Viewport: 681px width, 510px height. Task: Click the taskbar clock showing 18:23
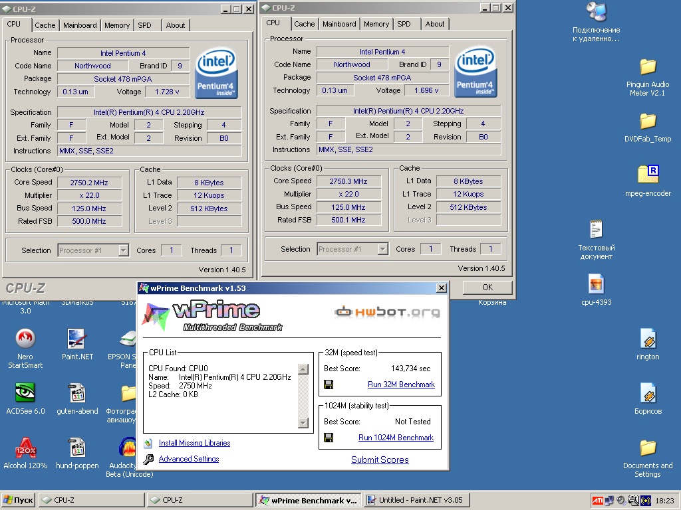tap(664, 501)
